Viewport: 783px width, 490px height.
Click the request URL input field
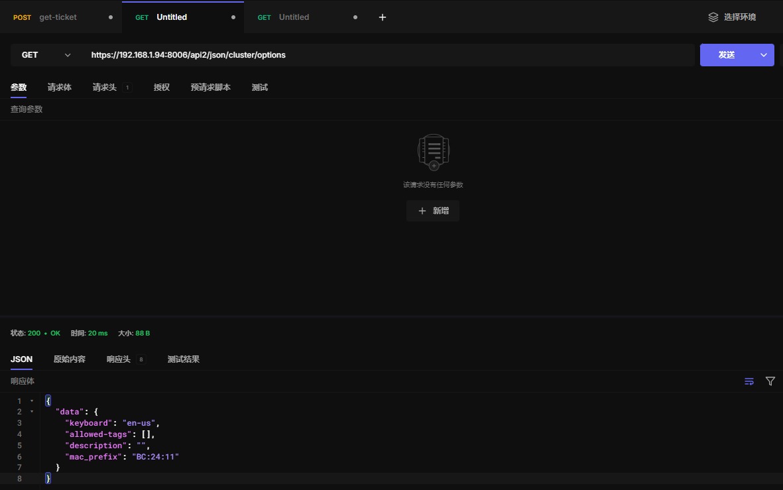(390, 55)
